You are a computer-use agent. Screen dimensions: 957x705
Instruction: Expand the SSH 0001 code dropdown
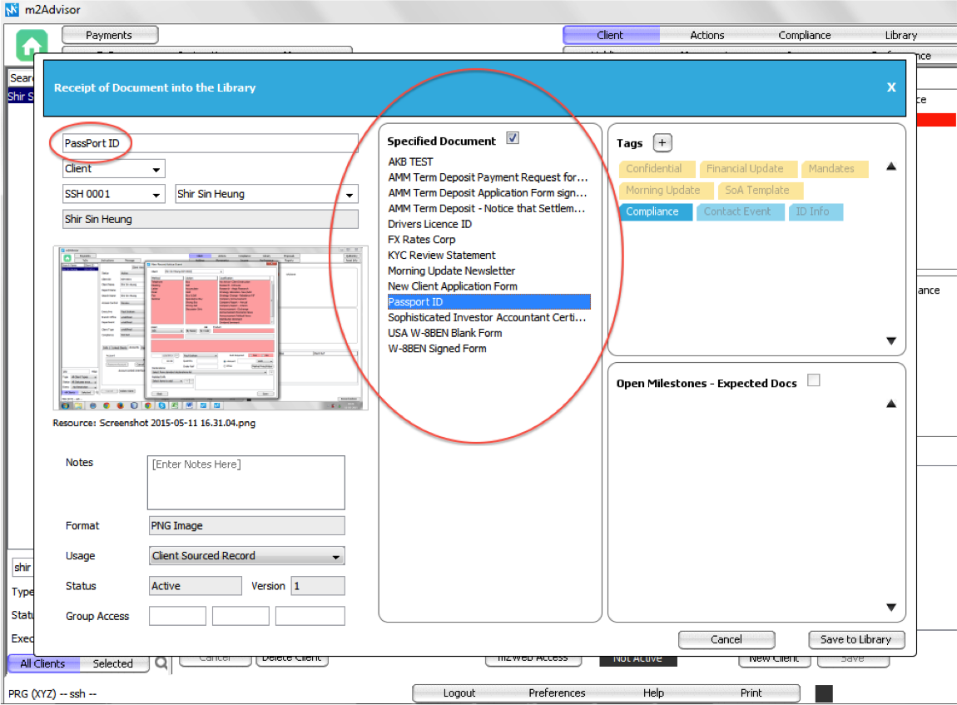pos(114,194)
